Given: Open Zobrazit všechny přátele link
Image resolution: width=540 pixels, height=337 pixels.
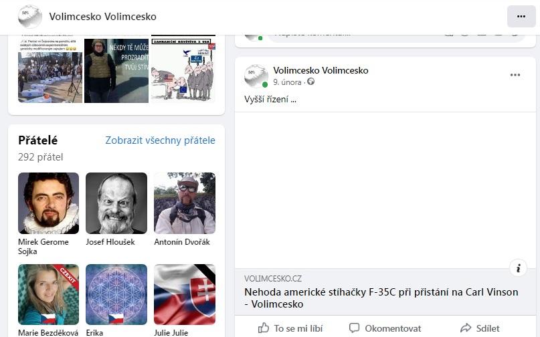Looking at the screenshot, I should coord(160,140).
